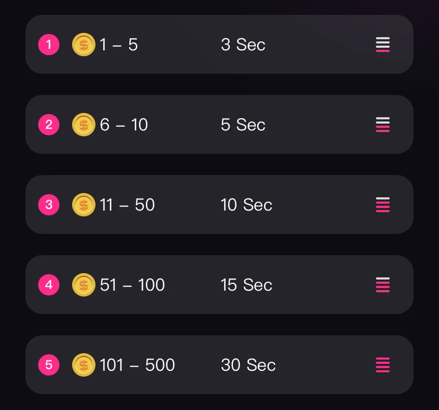Select the pink number 5 badge

click(49, 365)
